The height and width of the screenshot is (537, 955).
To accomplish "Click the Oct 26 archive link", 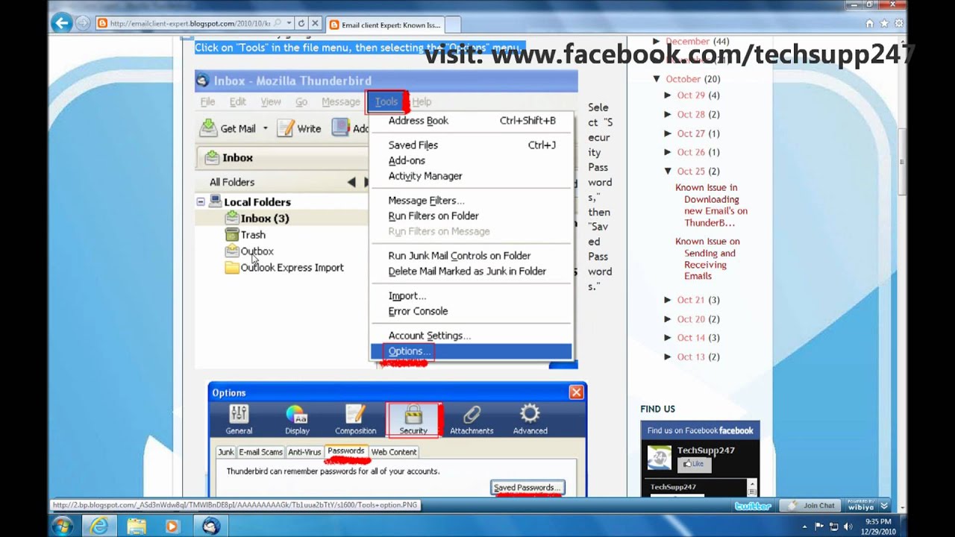I will point(691,152).
